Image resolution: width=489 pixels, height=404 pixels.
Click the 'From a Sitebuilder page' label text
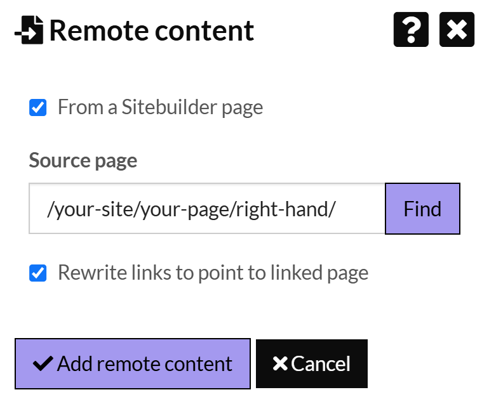(x=160, y=107)
